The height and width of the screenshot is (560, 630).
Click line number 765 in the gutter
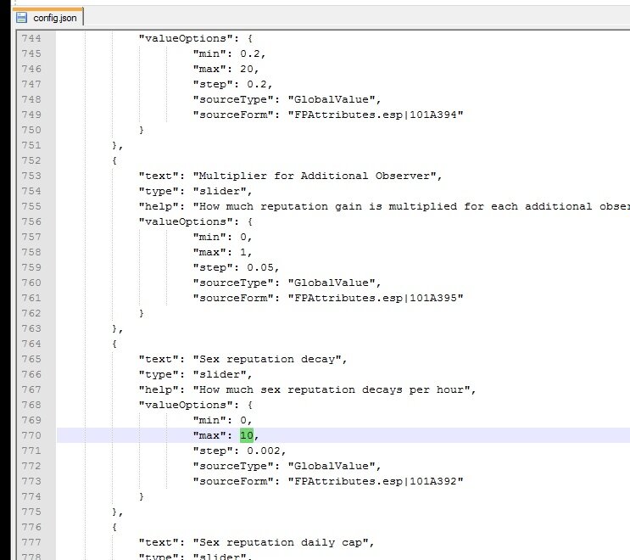point(31,359)
